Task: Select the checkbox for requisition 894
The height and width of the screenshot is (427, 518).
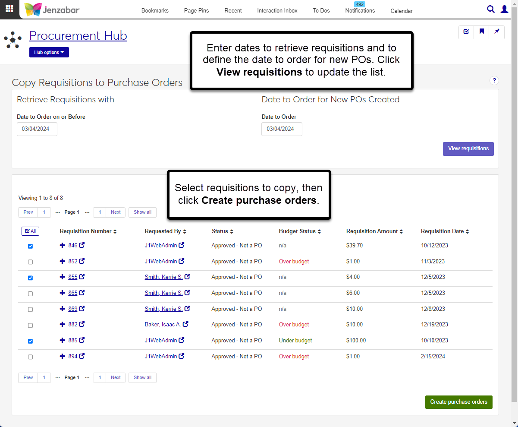Action: [30, 357]
